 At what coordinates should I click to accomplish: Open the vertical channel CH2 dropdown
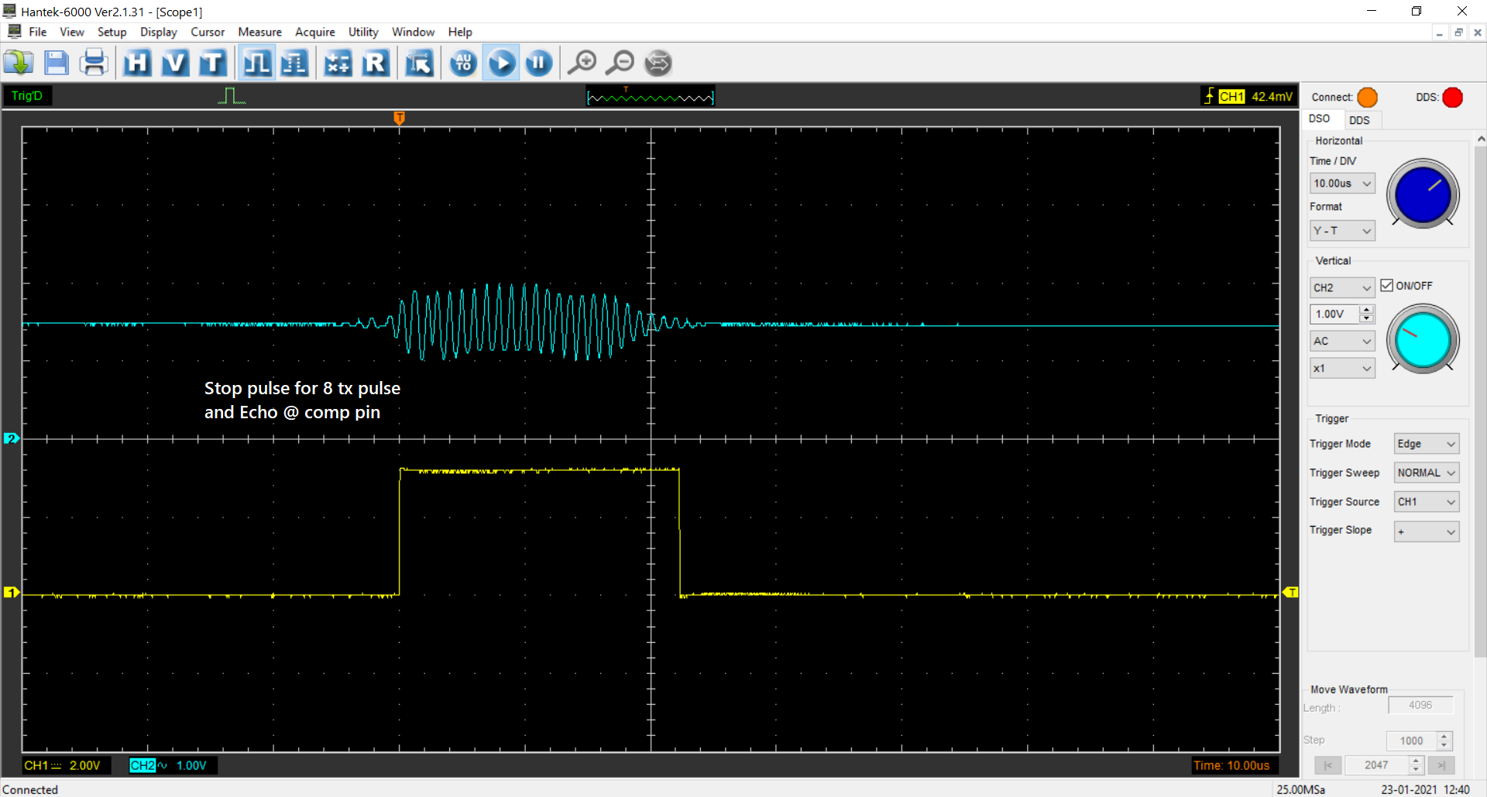pyautogui.click(x=1342, y=287)
